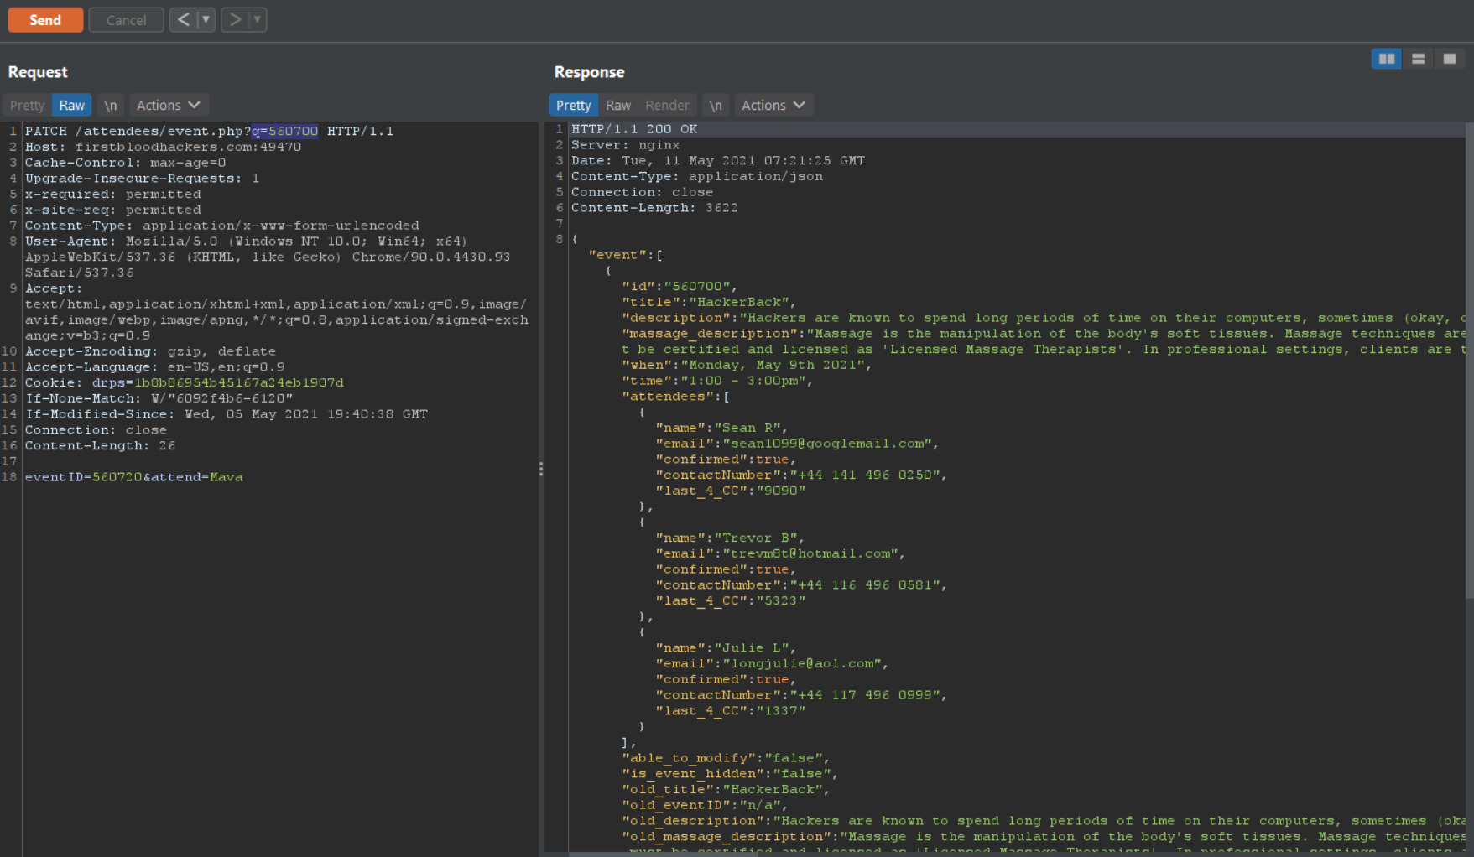
Task: Switch to combined single-panel layout
Action: click(1449, 59)
